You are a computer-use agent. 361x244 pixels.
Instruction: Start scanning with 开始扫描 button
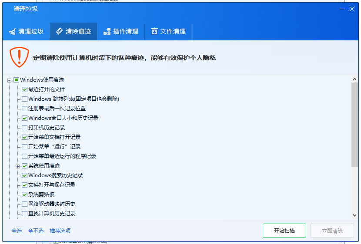(x=284, y=231)
